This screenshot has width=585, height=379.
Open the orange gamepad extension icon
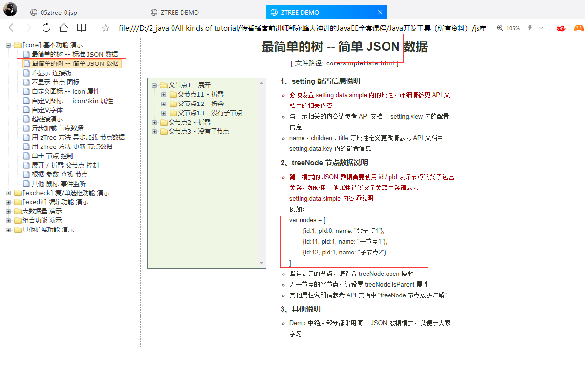(x=579, y=28)
